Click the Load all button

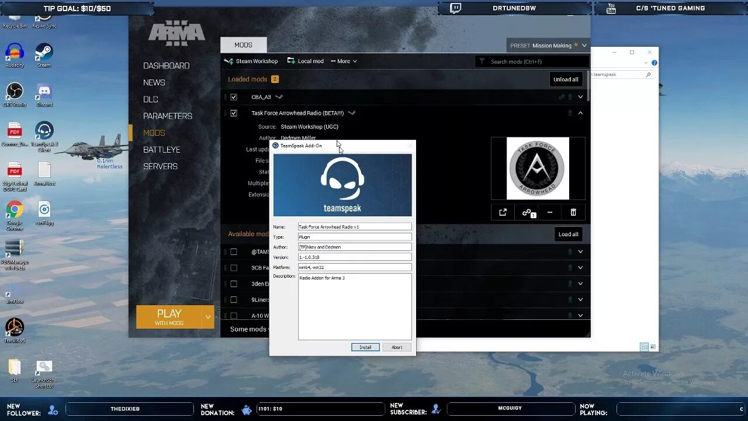point(568,234)
